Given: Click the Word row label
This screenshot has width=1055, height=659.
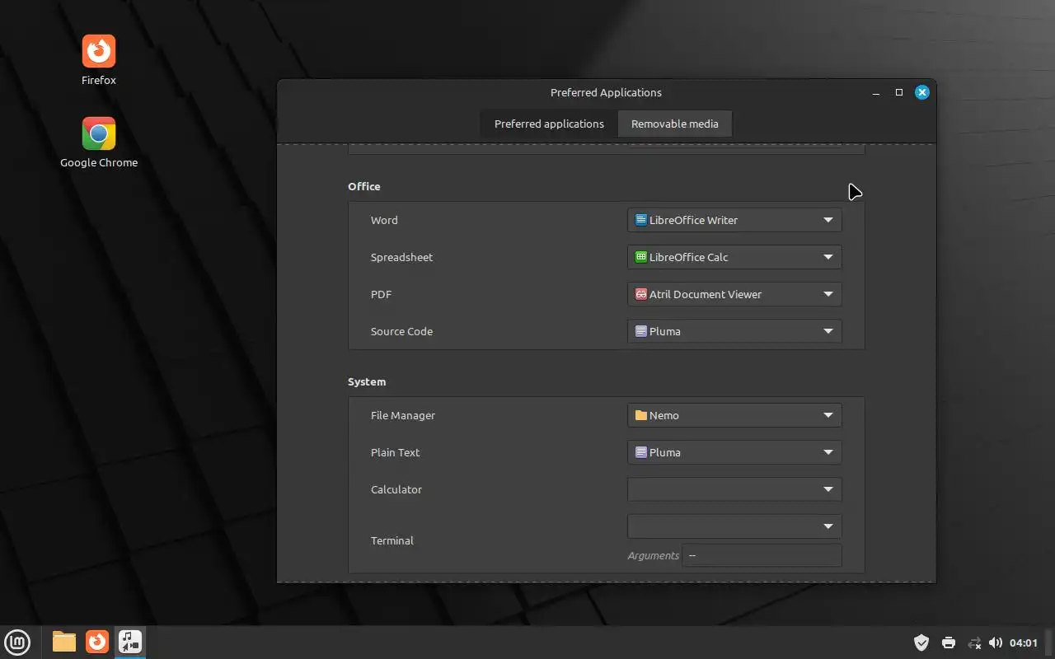Looking at the screenshot, I should pos(384,220).
